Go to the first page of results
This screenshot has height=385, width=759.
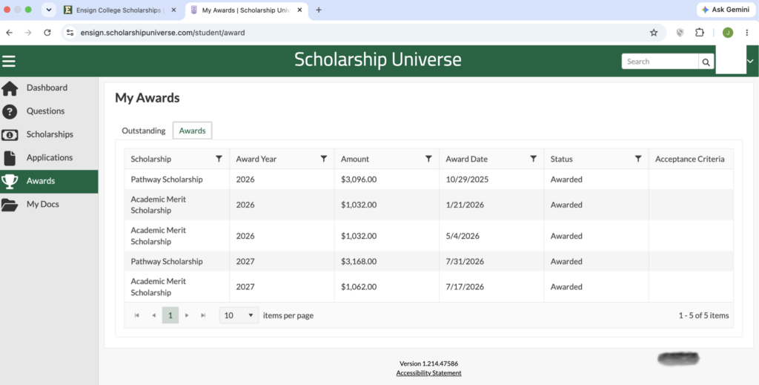tap(137, 315)
